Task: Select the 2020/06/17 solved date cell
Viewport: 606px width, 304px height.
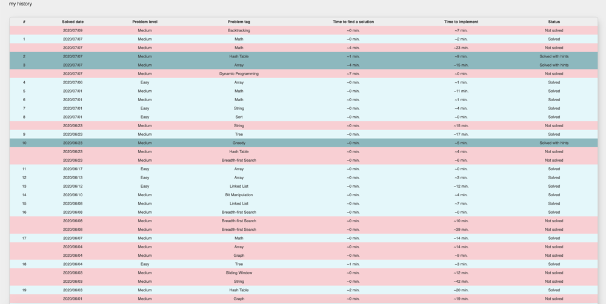Action: point(73,169)
